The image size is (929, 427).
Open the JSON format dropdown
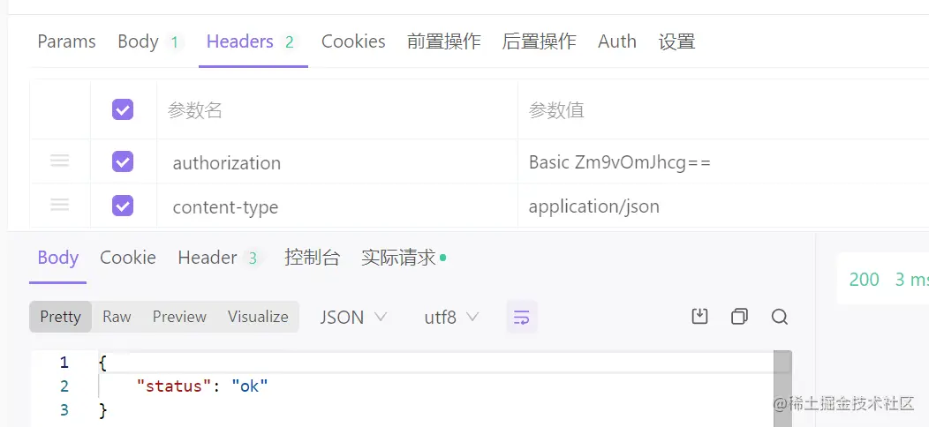coord(354,318)
